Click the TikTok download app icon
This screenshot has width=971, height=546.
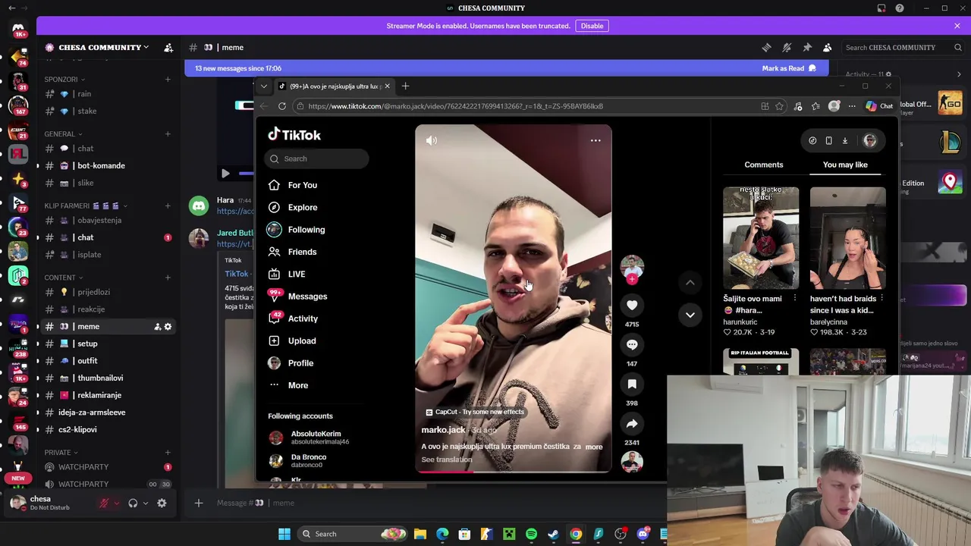coord(844,140)
